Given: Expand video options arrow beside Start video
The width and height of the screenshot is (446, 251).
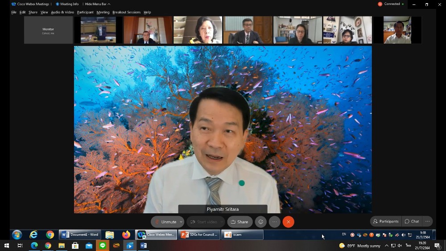Looking at the screenshot, I should [x=222, y=222].
